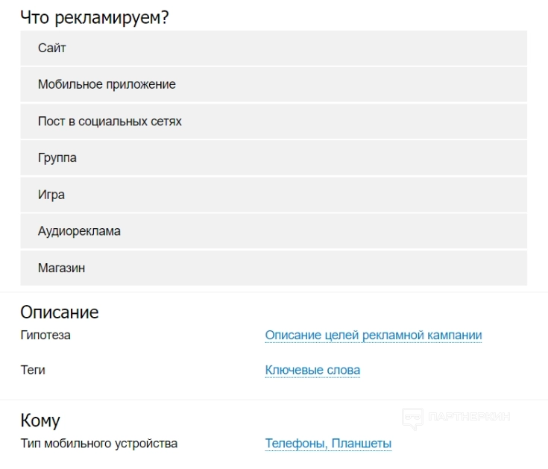Click the Что рекламируем? heading
Image resolution: width=548 pixels, height=469 pixels.
(x=94, y=18)
